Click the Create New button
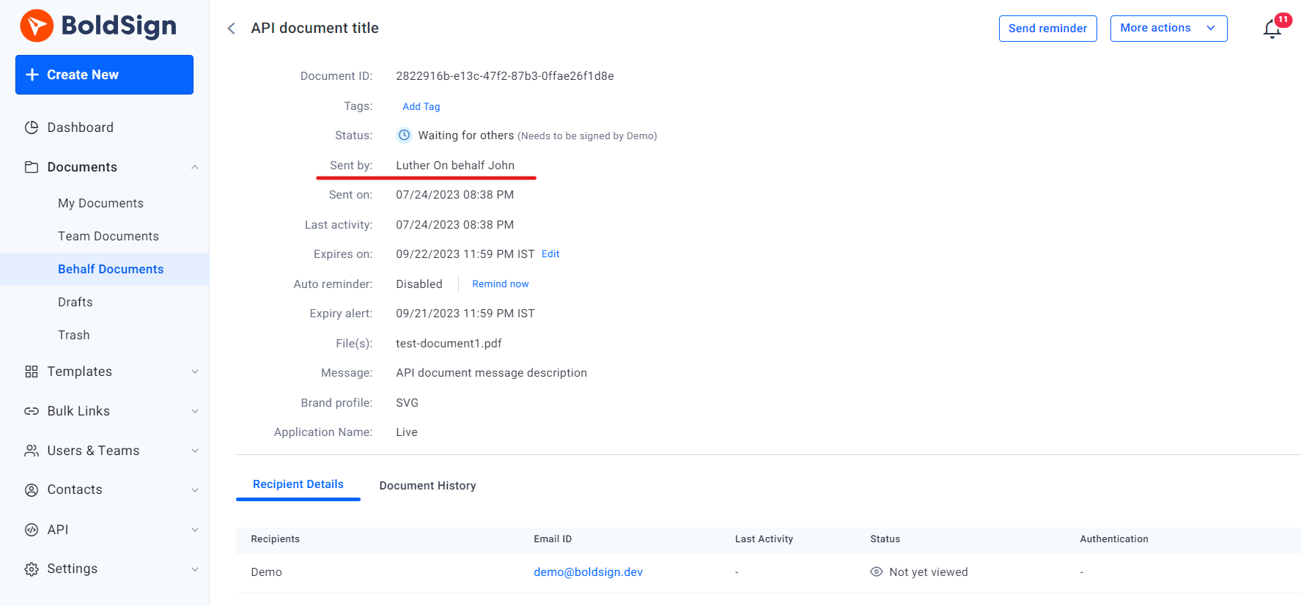Image resolution: width=1301 pixels, height=606 pixels. pos(104,75)
